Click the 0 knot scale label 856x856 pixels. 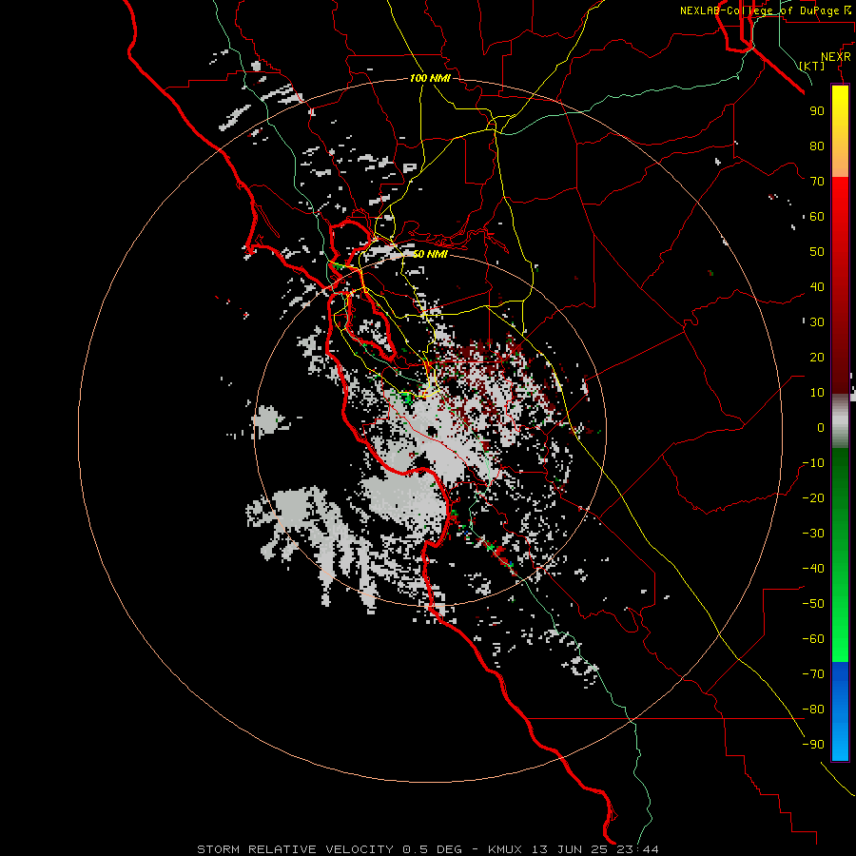(x=821, y=427)
